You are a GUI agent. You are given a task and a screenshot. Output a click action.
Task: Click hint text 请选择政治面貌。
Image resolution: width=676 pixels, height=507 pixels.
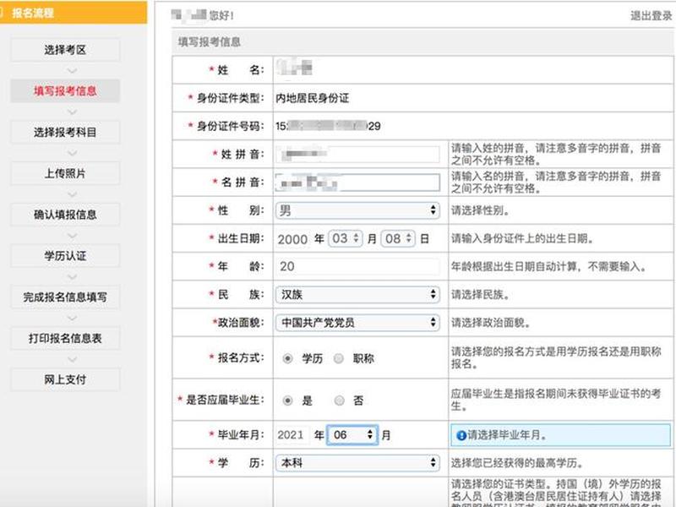pos(492,323)
